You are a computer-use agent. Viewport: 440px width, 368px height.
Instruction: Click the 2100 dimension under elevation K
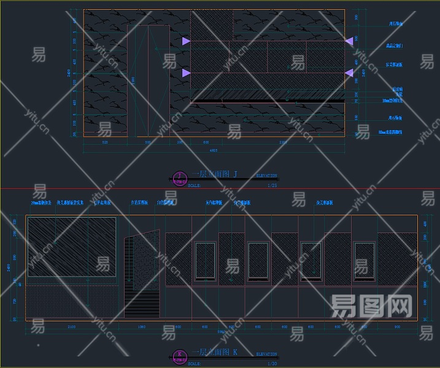[72, 327]
